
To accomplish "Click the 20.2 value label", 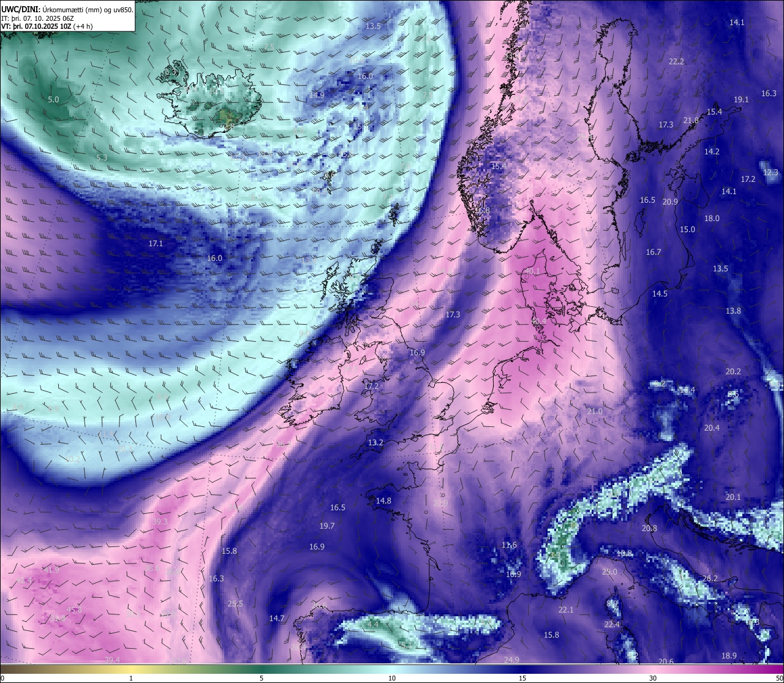I will [x=733, y=371].
